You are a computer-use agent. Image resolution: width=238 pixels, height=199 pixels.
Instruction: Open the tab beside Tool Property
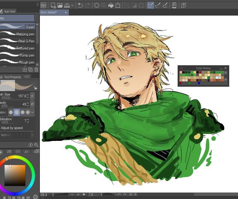(27, 77)
